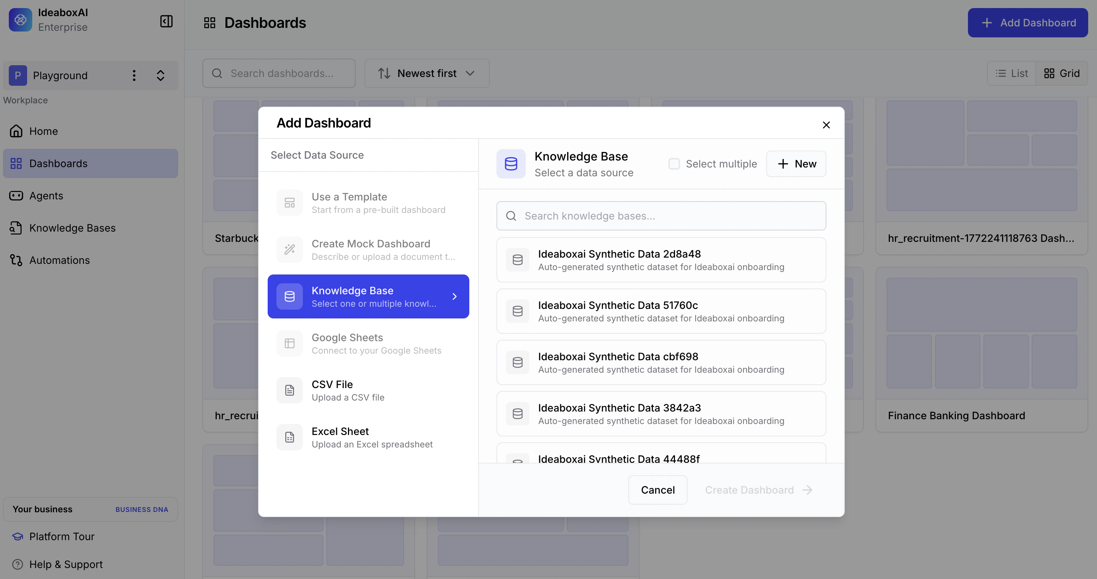Click the Excel Sheet spreadsheet icon

click(290, 437)
